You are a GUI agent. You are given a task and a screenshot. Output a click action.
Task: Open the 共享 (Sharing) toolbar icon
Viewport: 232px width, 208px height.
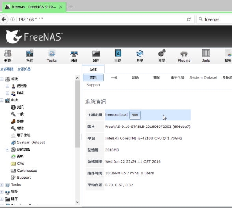click(140, 56)
